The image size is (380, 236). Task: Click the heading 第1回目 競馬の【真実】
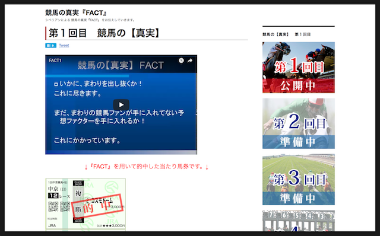coord(104,33)
